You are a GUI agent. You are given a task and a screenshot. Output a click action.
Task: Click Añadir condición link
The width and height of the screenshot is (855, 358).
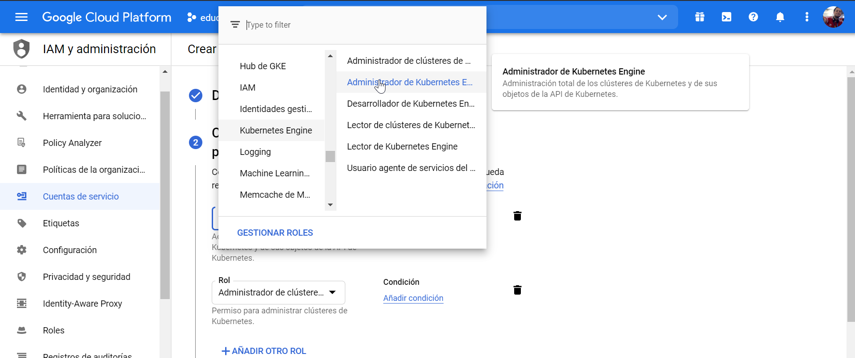pos(413,298)
